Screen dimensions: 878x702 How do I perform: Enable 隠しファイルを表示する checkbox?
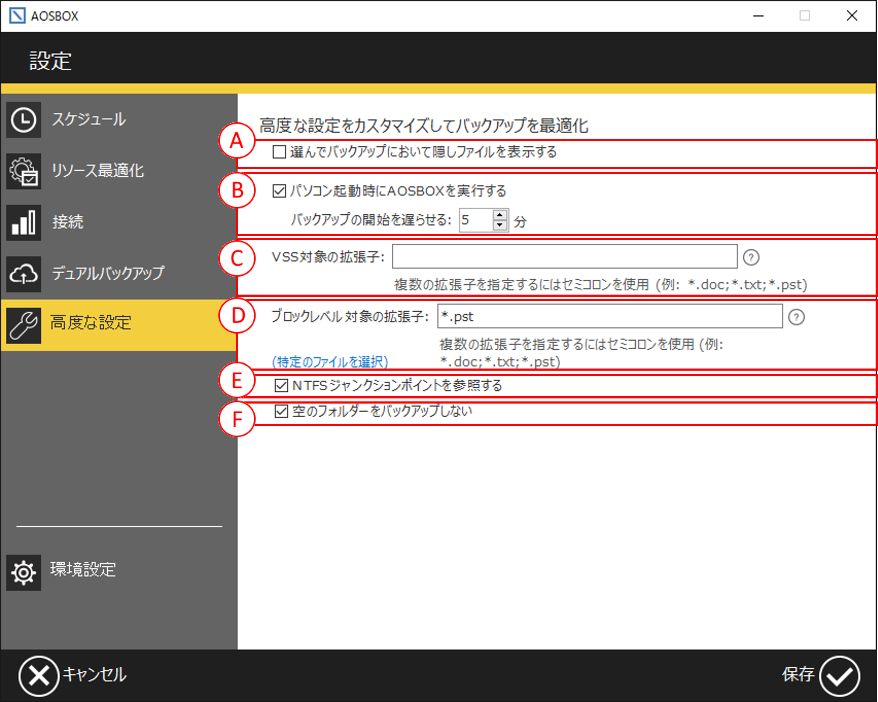(x=279, y=152)
